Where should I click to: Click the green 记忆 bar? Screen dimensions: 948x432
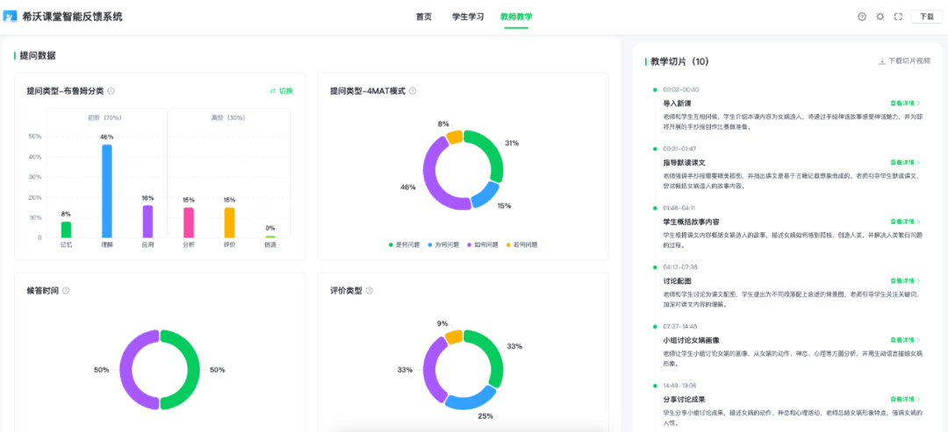click(x=66, y=230)
